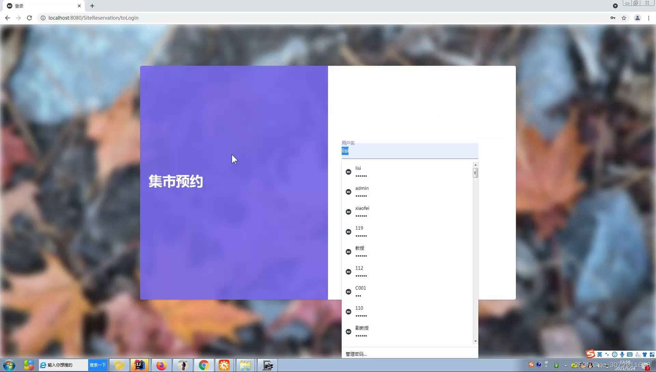The image size is (656, 372).
Task: View site information icon in address bar
Action: coord(43,18)
